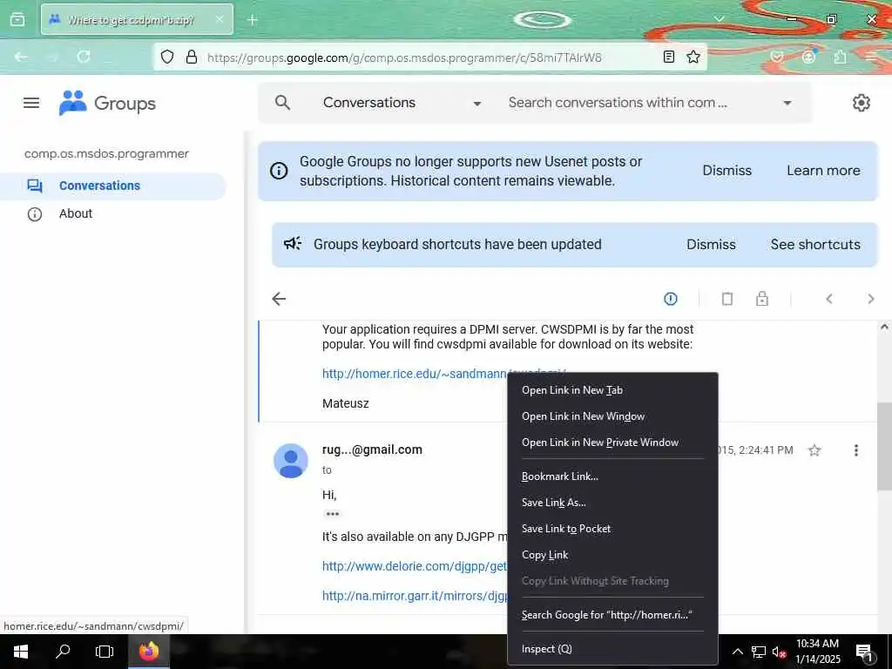
Task: Open the tracking protection shield icon
Action: coord(166,57)
